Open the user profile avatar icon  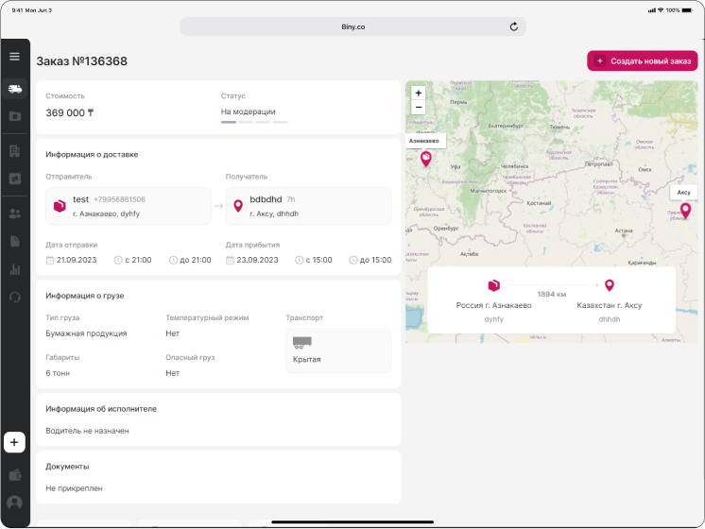14,503
